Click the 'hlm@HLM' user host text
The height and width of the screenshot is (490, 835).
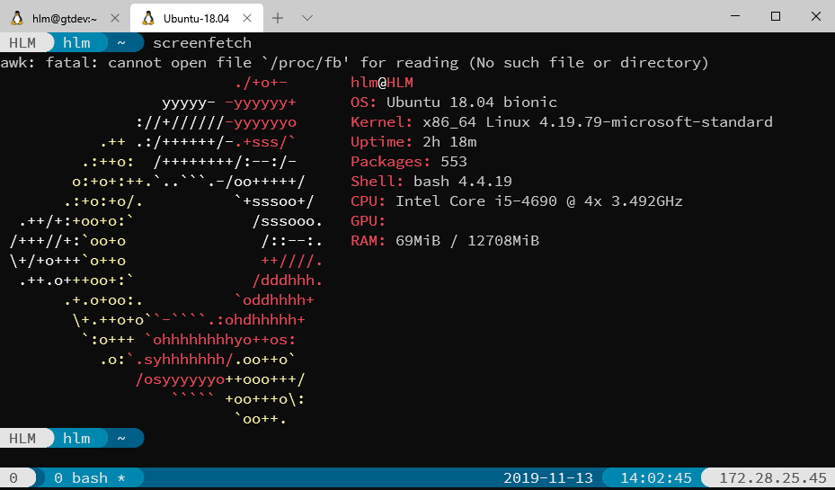point(382,83)
